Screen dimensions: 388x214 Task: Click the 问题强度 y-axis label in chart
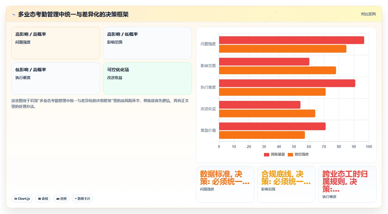(x=208, y=44)
